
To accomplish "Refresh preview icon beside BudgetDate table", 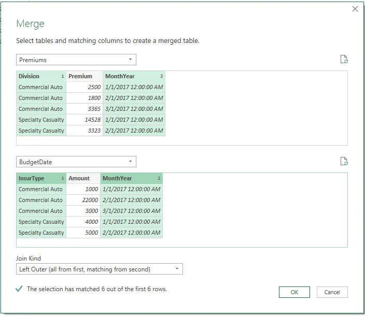I will [344, 161].
